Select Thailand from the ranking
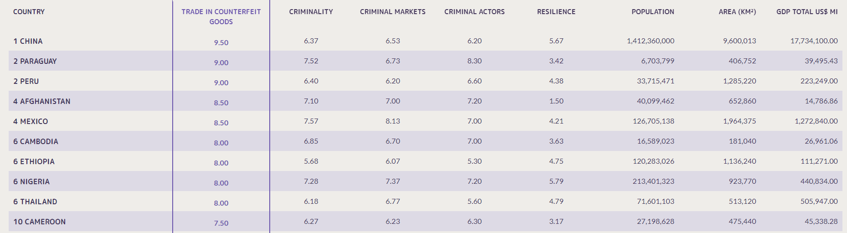The width and height of the screenshot is (847, 233). 38,202
